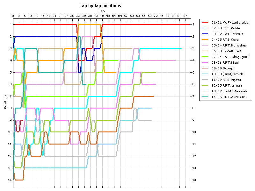Click the 09-09 Scoop legend text
255x191 pixels.
click(223, 68)
